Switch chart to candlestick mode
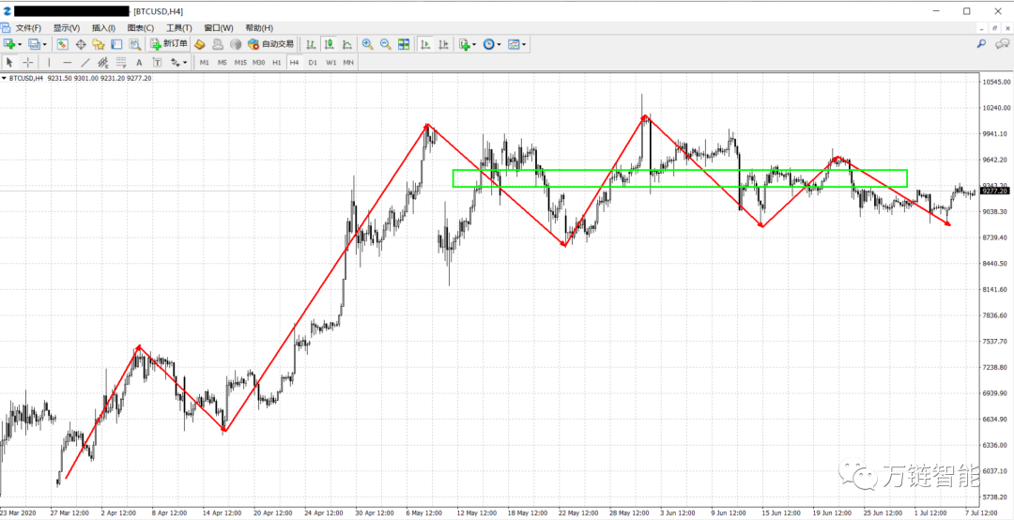The image size is (1014, 520). (x=330, y=44)
